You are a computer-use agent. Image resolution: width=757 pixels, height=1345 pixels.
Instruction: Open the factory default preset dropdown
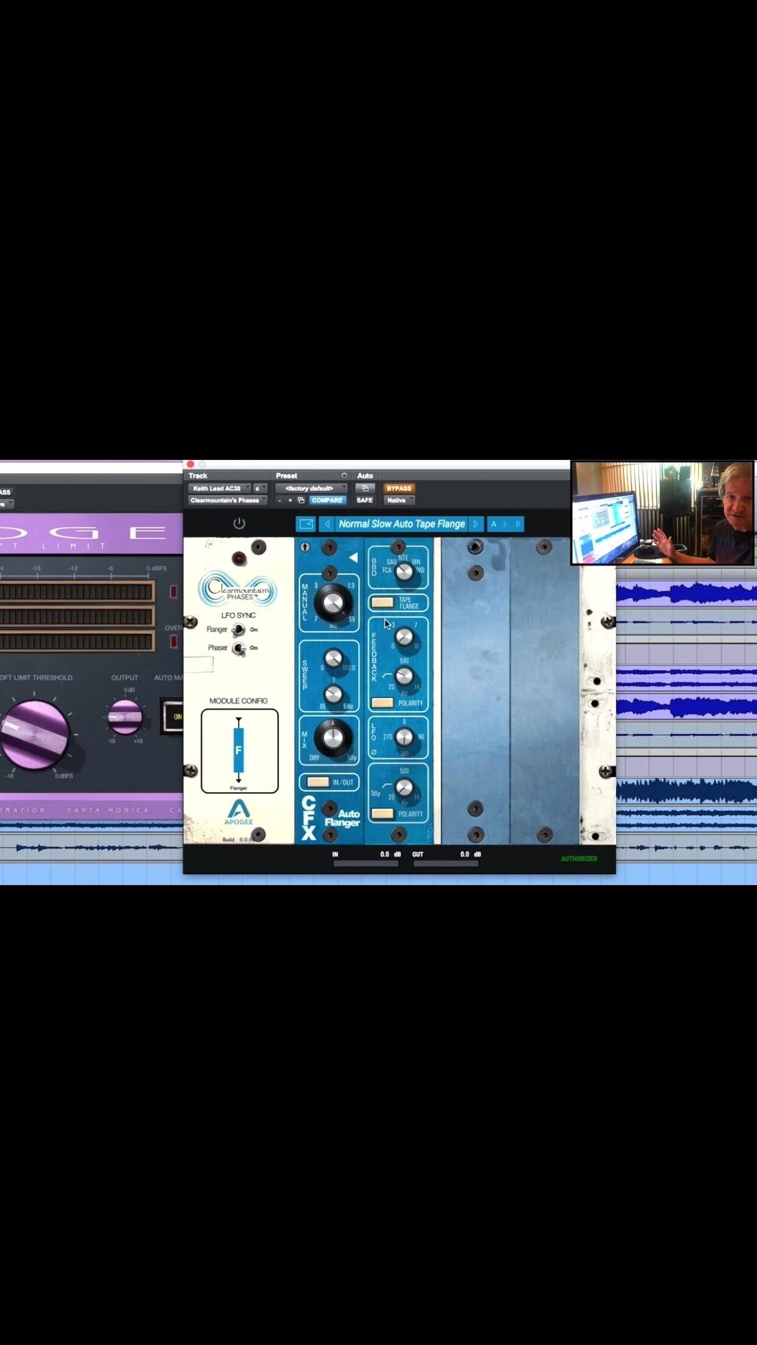(311, 489)
